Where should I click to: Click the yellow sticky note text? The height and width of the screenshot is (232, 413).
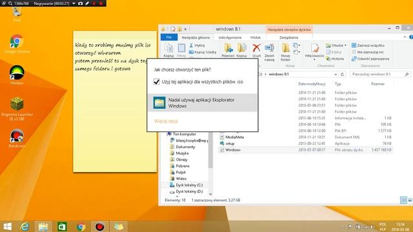point(113,57)
